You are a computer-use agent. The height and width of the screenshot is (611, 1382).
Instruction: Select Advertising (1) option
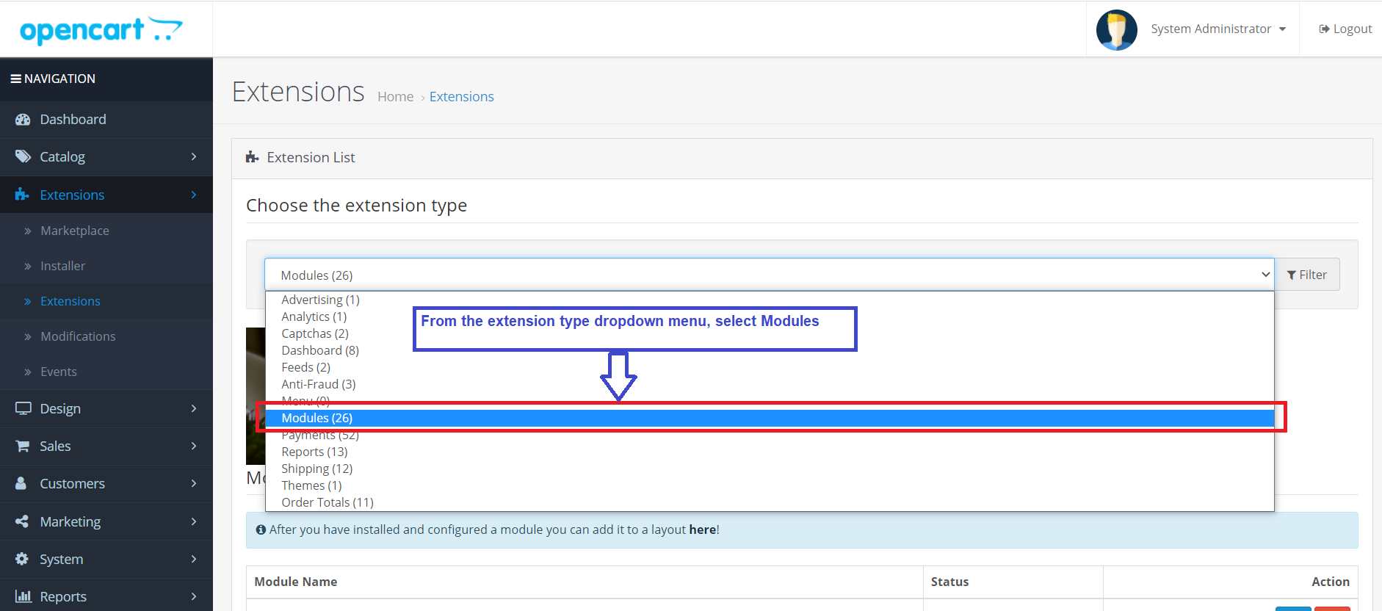point(770,300)
